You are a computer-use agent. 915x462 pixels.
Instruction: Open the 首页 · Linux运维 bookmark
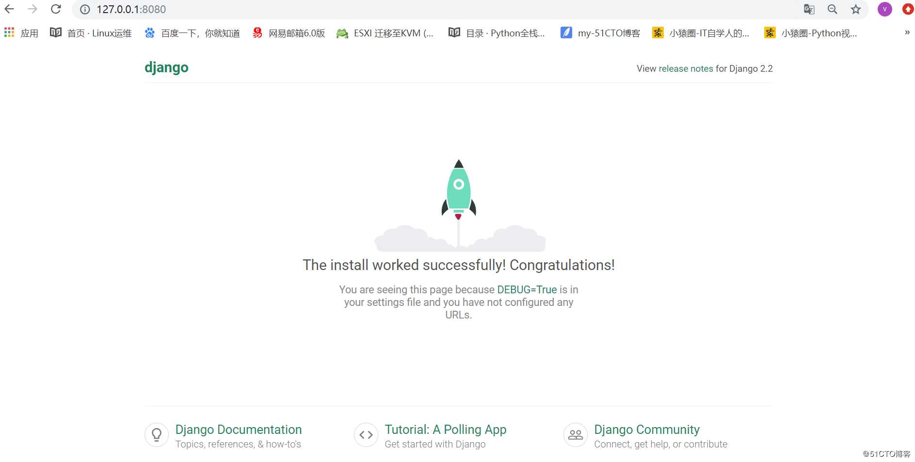91,33
